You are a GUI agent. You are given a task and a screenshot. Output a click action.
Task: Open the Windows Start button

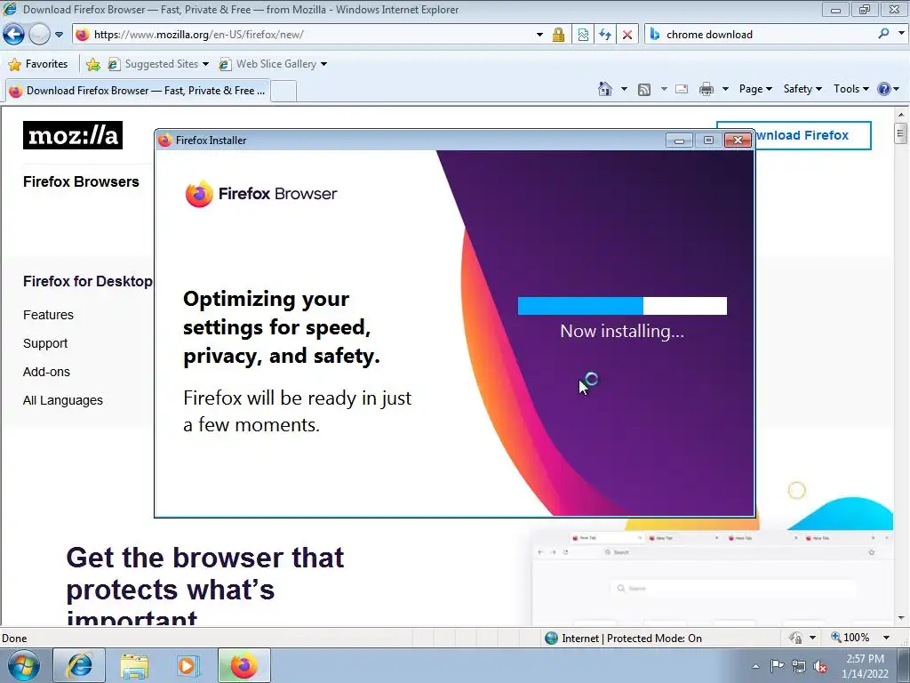(24, 665)
